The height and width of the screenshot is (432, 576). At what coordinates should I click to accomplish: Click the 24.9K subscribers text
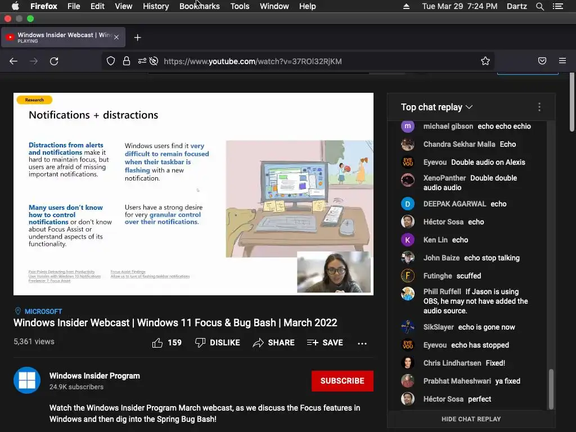76,387
